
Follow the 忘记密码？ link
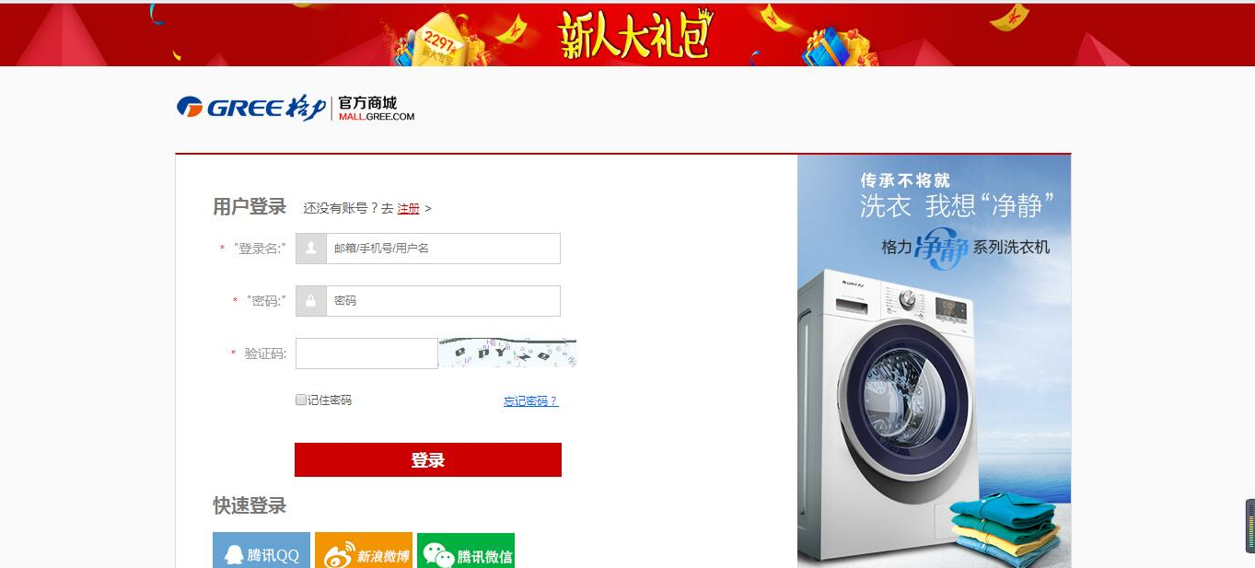click(x=530, y=401)
